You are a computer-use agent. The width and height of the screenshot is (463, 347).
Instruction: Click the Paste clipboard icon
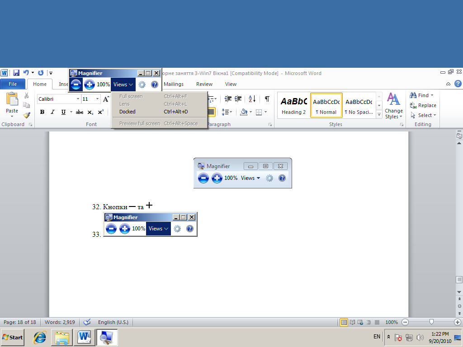12,99
